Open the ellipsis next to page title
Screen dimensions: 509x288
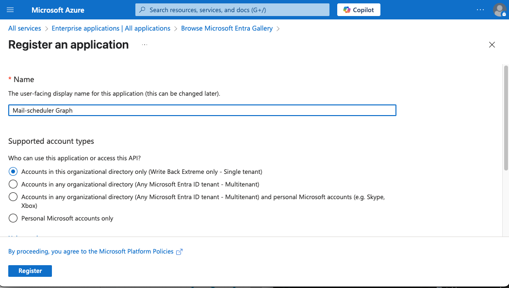144,45
